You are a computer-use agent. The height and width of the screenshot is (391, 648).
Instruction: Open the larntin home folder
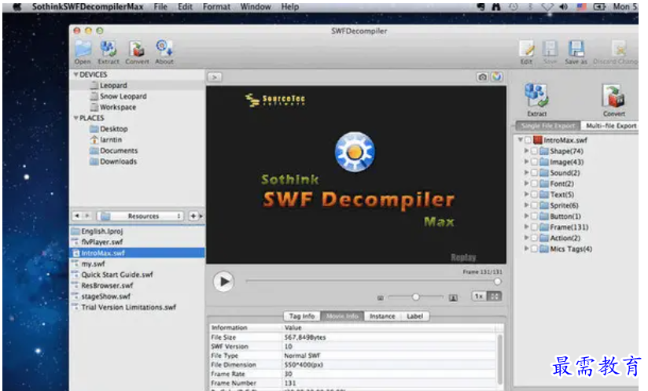(106, 140)
